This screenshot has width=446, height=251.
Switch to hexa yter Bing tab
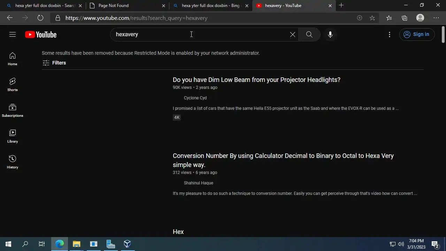pyautogui.click(x=210, y=6)
